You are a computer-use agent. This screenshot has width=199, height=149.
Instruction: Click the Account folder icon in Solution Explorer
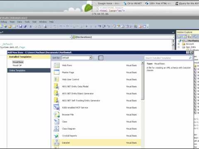coord(184,44)
